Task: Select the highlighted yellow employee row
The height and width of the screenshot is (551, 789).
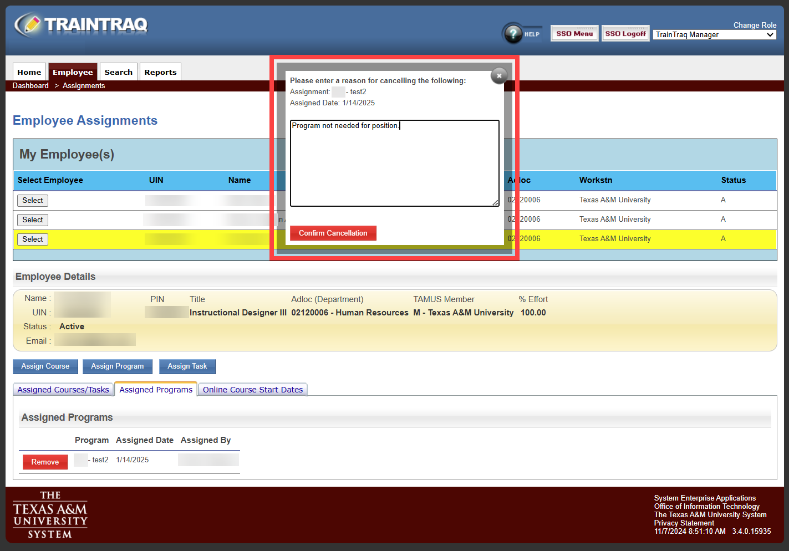Action: [33, 239]
